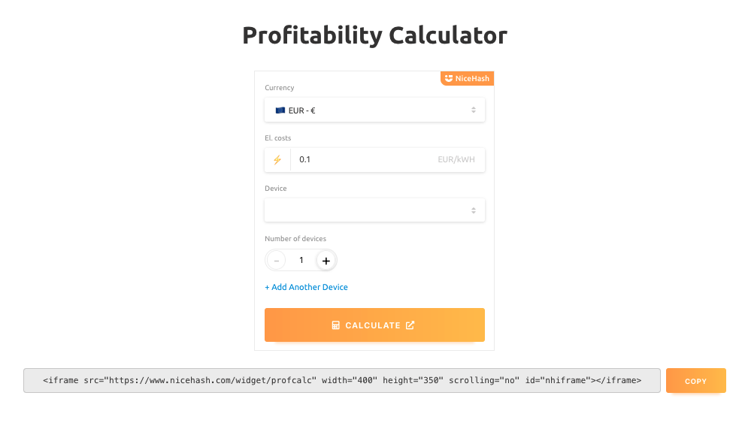Screen dimensions: 742x441
Task: Open the Currency dropdown showing EUR
Action: click(x=374, y=110)
